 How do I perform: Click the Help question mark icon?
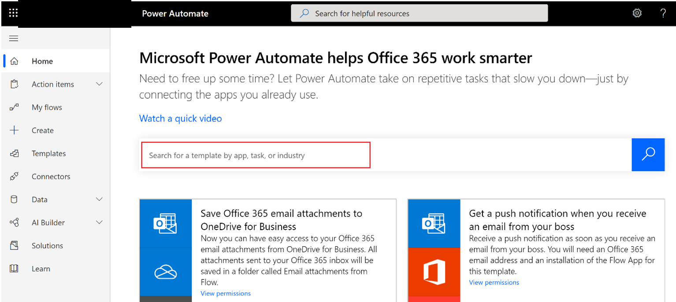point(663,13)
